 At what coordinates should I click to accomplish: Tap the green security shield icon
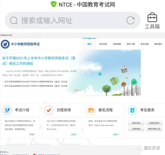point(54,4)
